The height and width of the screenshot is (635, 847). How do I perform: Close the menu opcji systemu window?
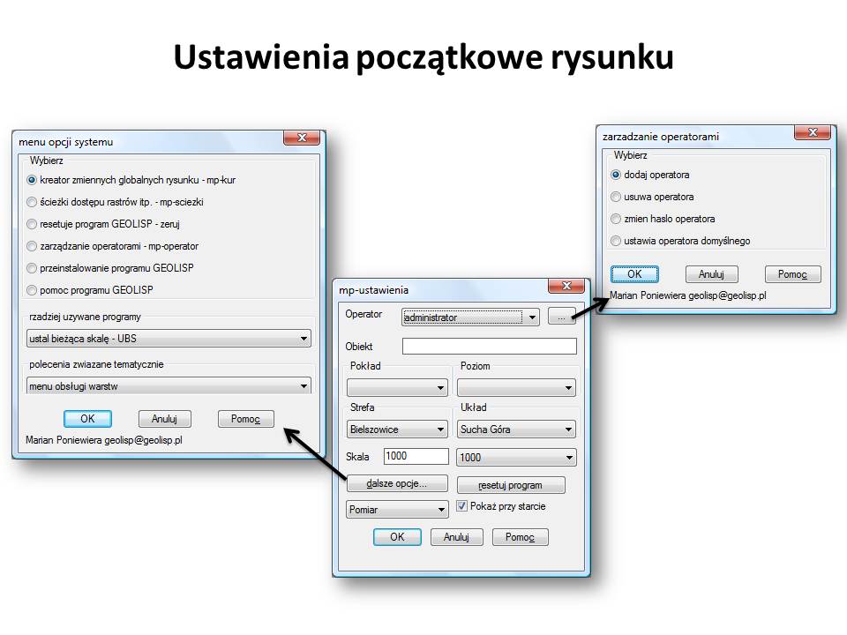click(x=302, y=138)
